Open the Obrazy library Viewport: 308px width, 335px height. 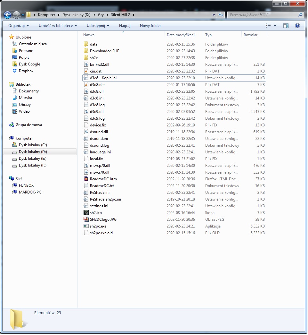(25, 105)
